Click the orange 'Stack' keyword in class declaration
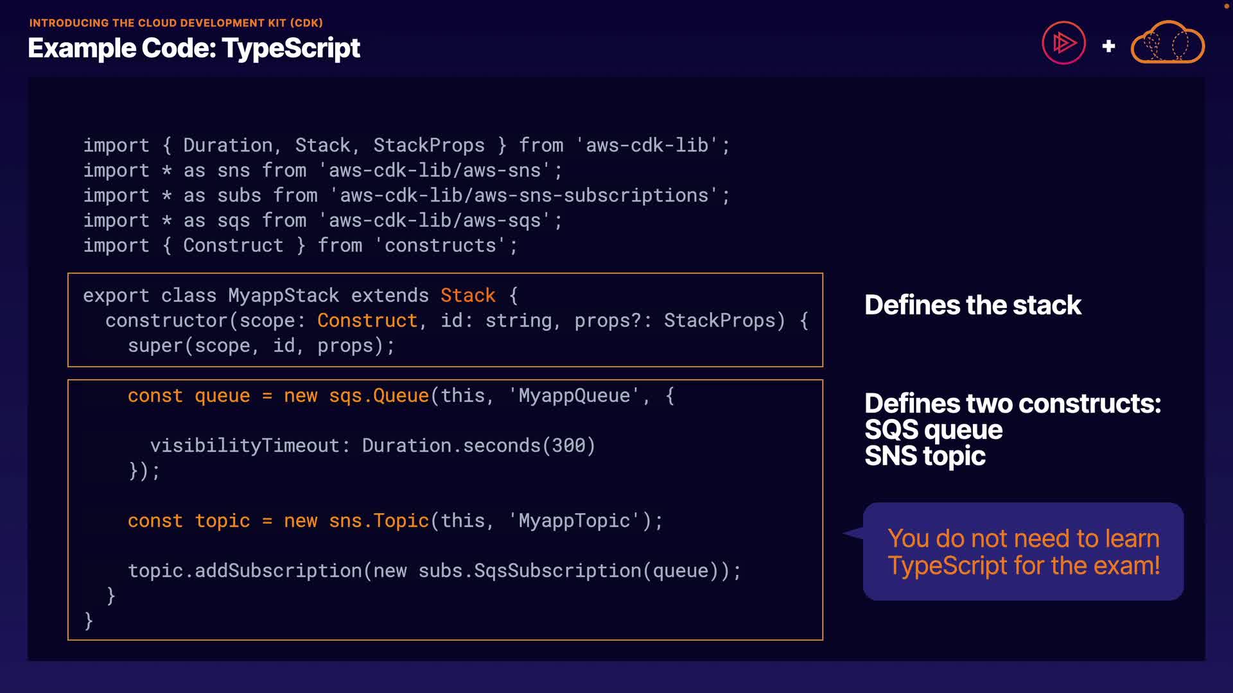Viewport: 1233px width, 693px height. pyautogui.click(x=468, y=295)
